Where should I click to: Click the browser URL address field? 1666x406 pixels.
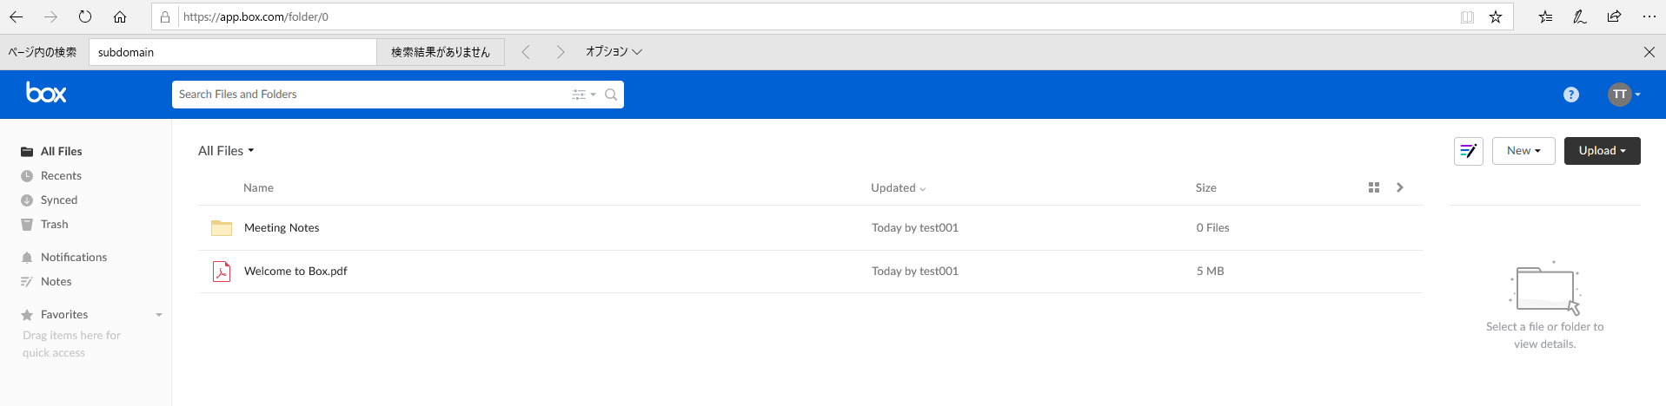point(817,16)
